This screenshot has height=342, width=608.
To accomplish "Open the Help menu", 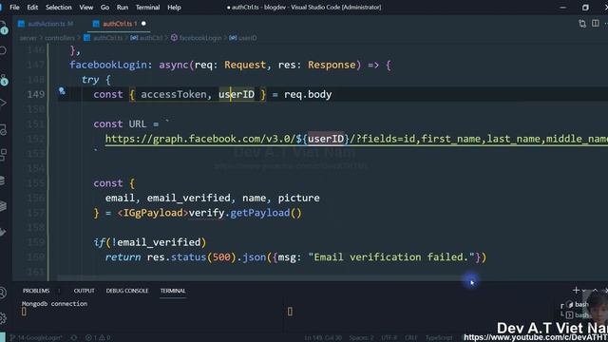I will [174, 8].
